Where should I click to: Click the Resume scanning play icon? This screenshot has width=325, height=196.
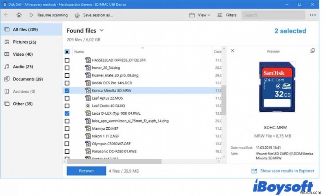tap(31, 15)
